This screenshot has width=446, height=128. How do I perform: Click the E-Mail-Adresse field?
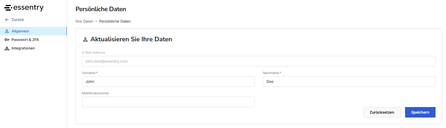[259, 61]
